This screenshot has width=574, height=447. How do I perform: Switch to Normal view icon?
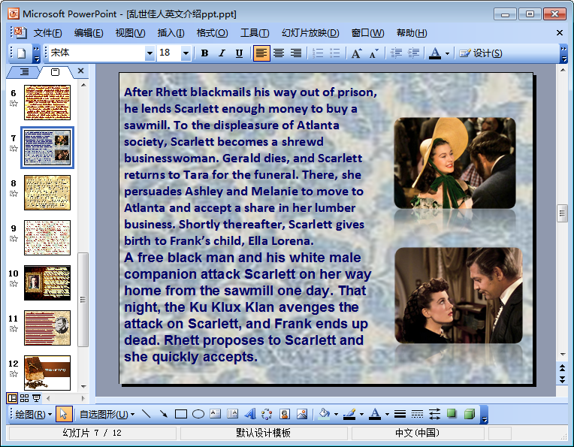[12, 398]
